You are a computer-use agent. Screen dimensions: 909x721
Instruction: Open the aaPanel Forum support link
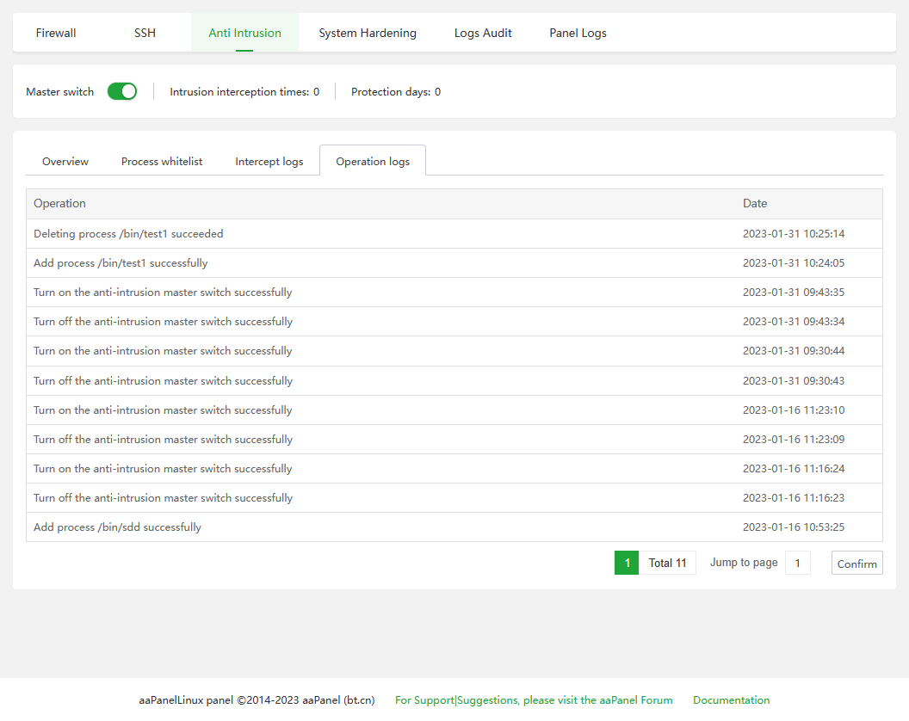(534, 700)
